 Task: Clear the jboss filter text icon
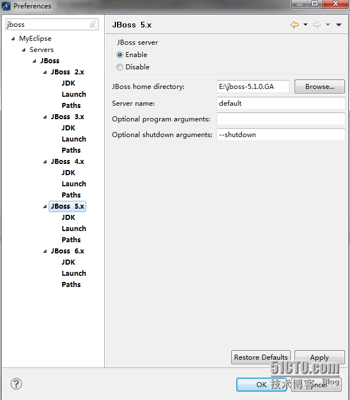tap(93, 24)
